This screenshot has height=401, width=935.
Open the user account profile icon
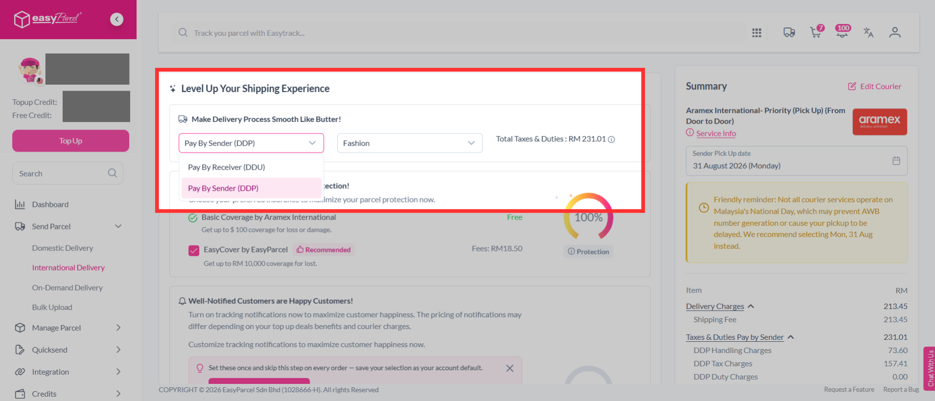[895, 32]
